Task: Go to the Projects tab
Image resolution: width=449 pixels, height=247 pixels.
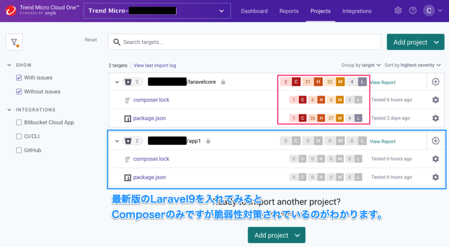Action: (320, 11)
